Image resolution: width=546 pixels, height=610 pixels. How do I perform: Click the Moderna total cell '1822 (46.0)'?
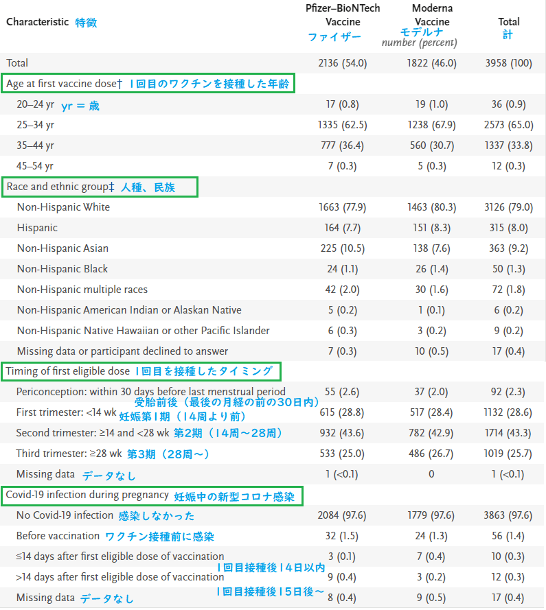coord(432,63)
